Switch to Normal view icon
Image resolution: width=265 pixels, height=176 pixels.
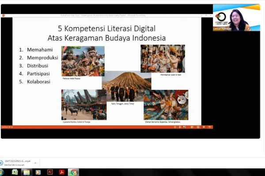[x=192, y=127]
